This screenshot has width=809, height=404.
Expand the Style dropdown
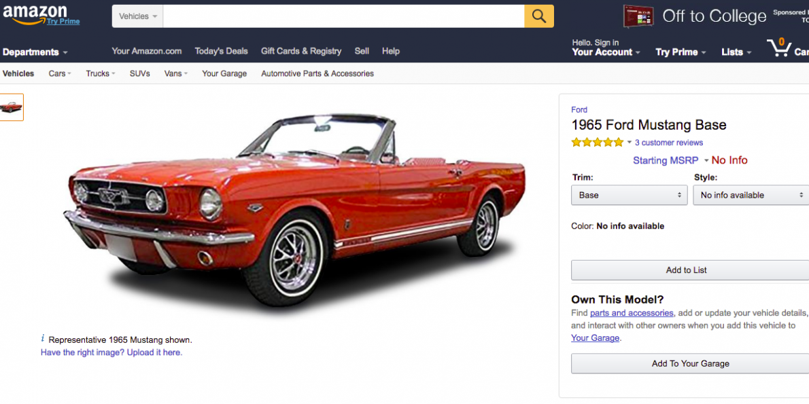[x=751, y=195]
